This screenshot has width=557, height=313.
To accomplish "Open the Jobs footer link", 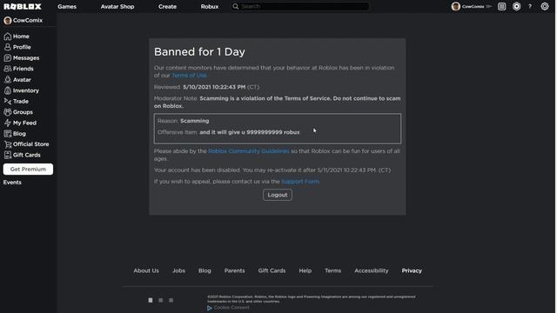I will 178,270.
